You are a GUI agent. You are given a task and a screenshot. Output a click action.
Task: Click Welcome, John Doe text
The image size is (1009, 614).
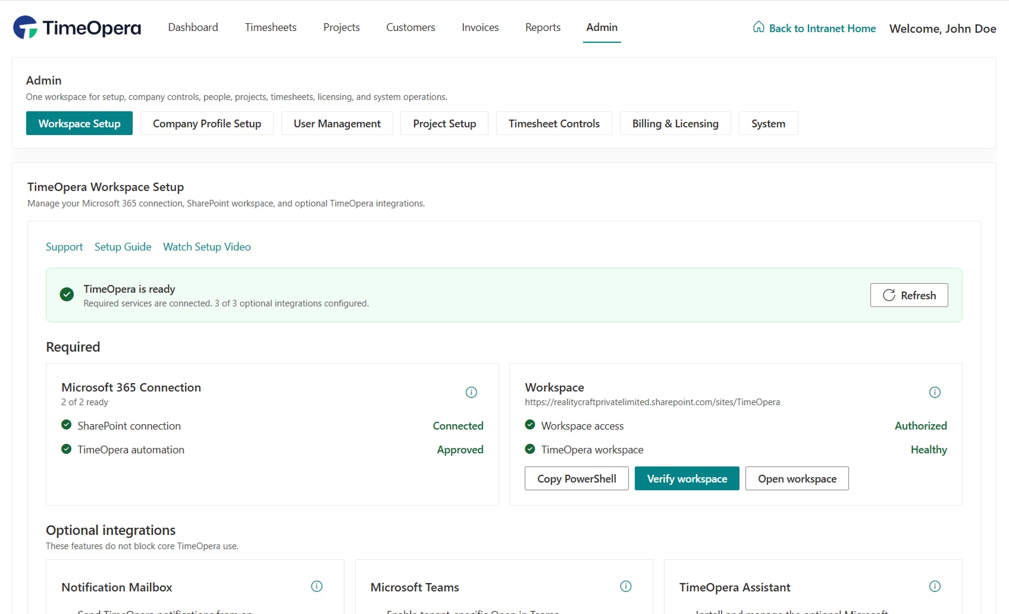tap(942, 29)
